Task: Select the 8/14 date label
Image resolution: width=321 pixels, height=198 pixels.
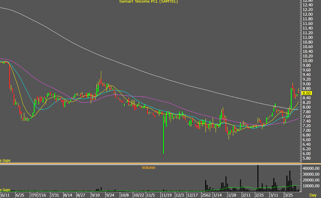Action: 68,195
